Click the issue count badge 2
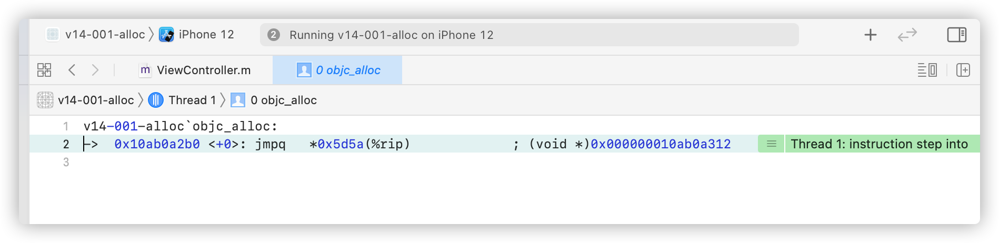This screenshot has height=243, width=999. click(273, 35)
